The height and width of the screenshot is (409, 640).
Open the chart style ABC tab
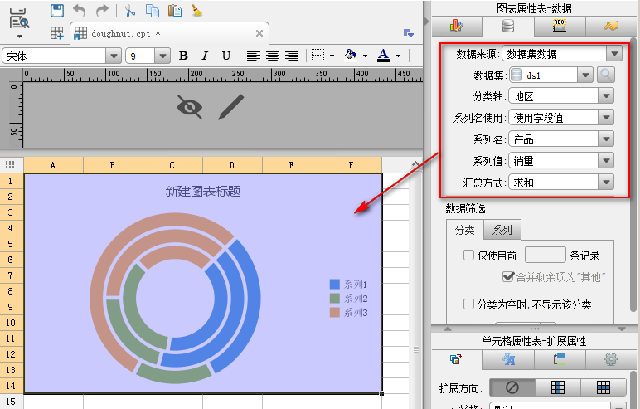point(560,27)
